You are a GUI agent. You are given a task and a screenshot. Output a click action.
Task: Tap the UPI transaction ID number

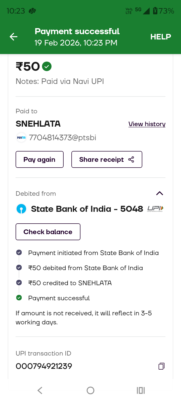coord(44,366)
